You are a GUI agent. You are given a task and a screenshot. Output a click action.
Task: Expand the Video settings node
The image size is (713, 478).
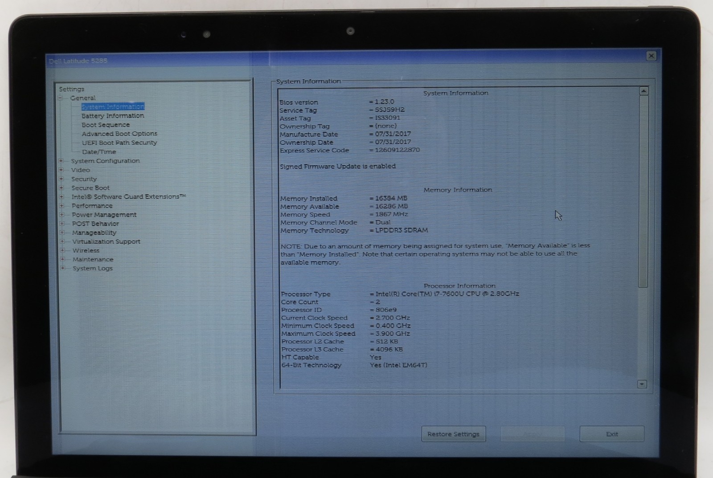coord(61,170)
